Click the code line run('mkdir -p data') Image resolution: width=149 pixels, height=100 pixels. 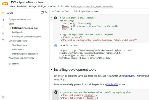(71, 37)
